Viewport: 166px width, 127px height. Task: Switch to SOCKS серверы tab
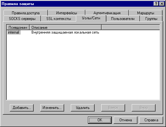pos(22,19)
